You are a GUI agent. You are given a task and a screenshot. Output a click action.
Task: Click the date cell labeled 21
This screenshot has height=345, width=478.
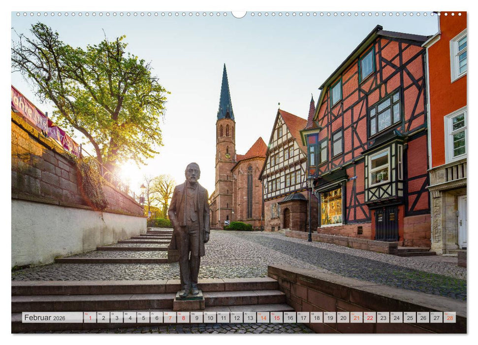(356, 318)
